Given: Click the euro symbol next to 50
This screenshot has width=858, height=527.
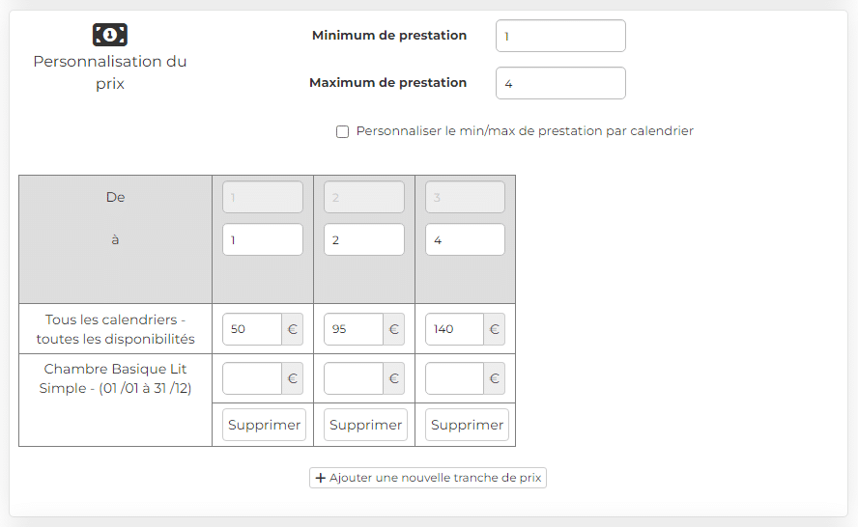Looking at the screenshot, I should tap(292, 329).
